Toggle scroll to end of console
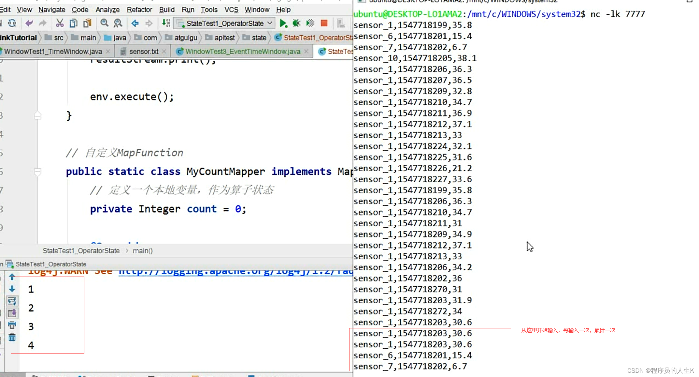Screen dimensions: 699x377 tap(12, 313)
